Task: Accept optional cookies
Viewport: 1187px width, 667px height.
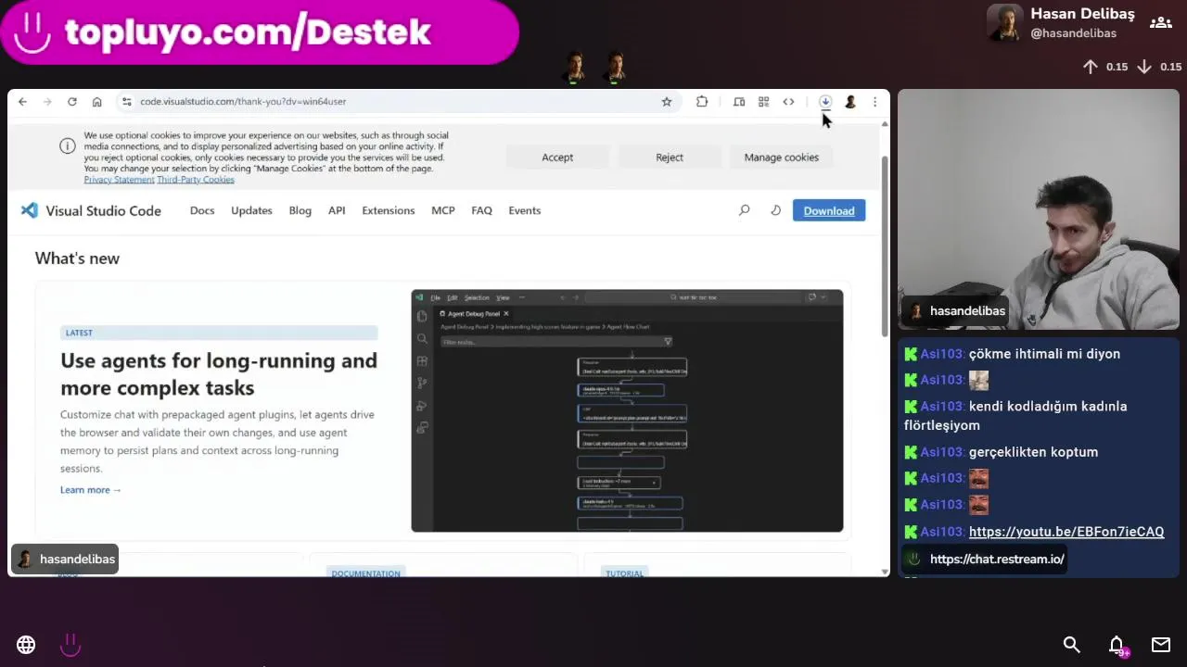Action: (557, 157)
